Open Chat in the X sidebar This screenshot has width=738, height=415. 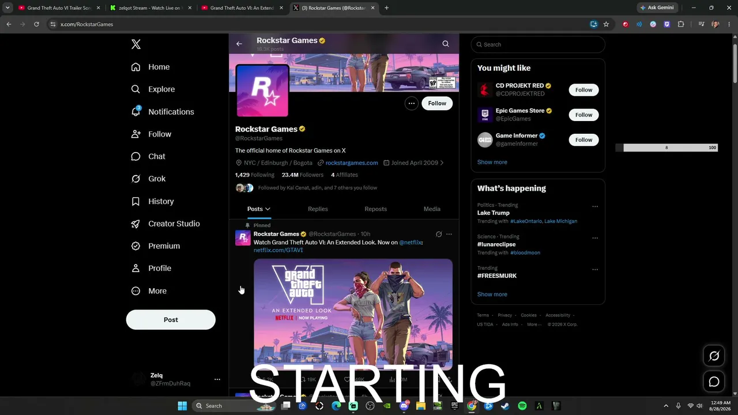pyautogui.click(x=148, y=156)
